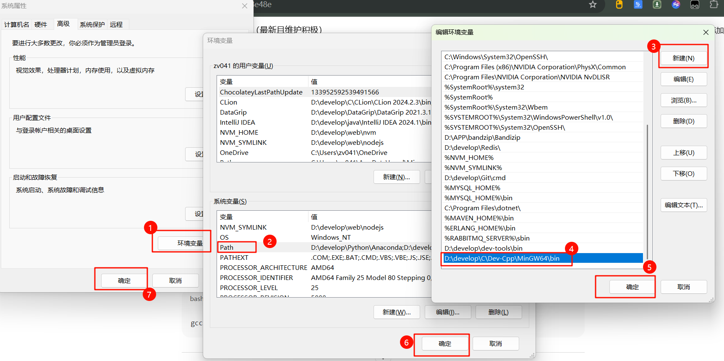Screen dimensions: 724x361
Task: Select the NVIDIA PhysX\Common path entry
Action: point(542,67)
